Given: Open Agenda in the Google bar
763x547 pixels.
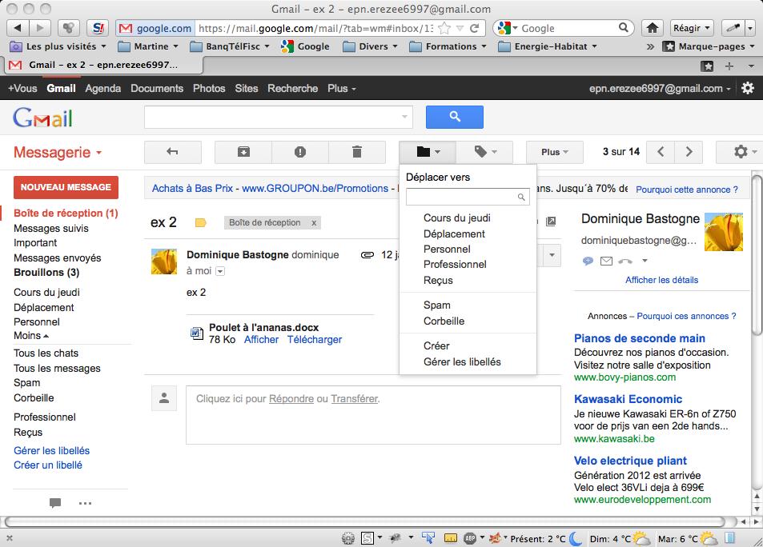Looking at the screenshot, I should click(102, 89).
